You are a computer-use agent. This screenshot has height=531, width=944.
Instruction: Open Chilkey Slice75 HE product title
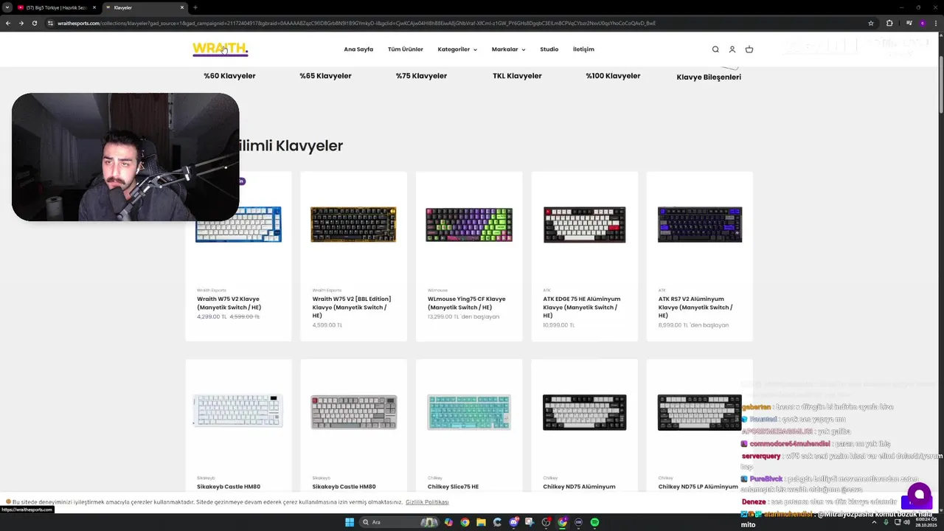[x=453, y=487]
